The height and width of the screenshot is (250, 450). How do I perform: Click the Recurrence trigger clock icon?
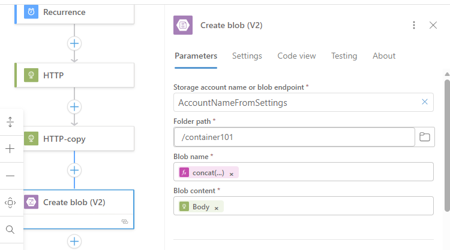tap(31, 12)
